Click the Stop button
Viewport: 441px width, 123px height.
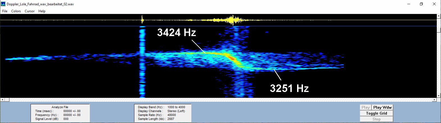[376, 119]
